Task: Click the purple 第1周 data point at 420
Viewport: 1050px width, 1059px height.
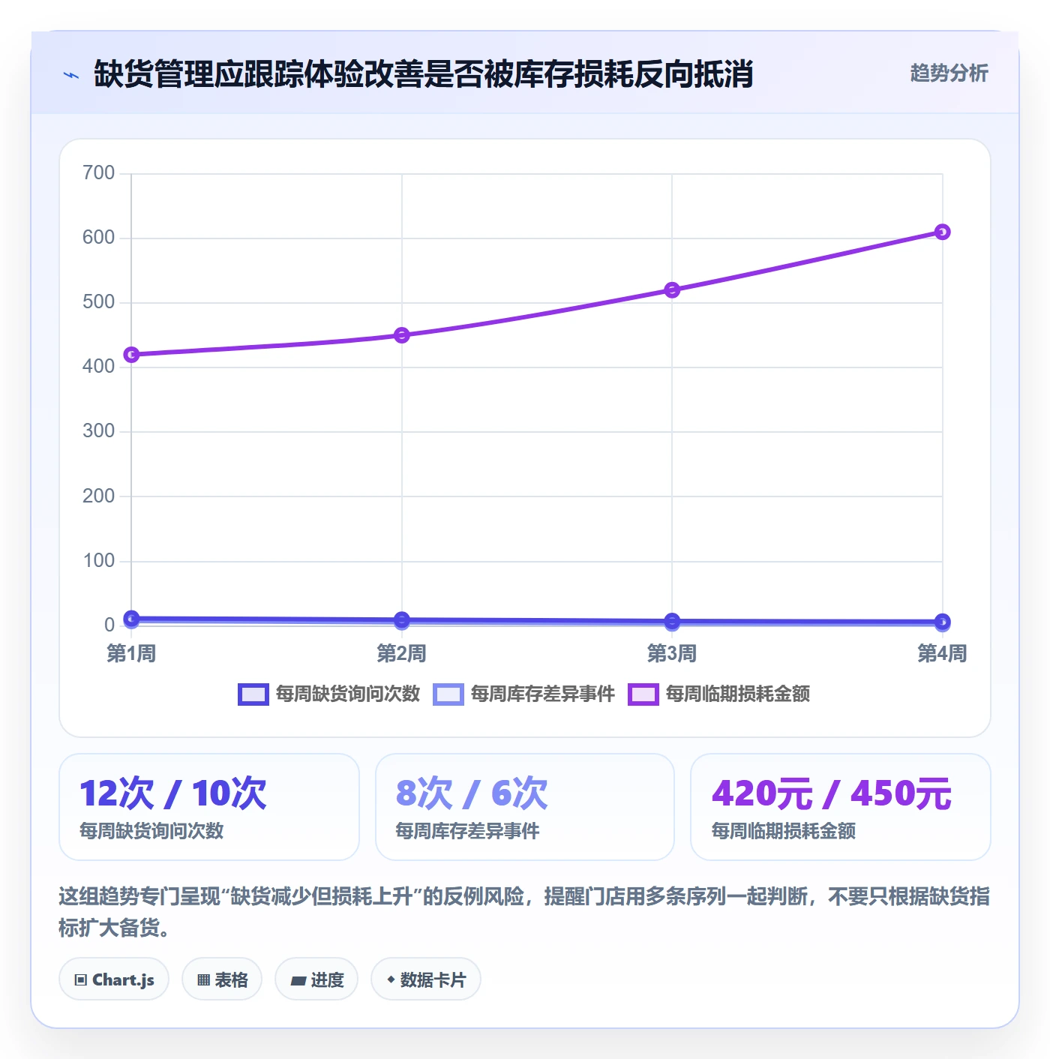Action: (131, 354)
